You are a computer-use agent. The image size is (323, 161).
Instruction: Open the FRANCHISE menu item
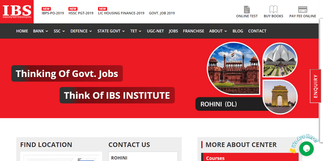194,31
